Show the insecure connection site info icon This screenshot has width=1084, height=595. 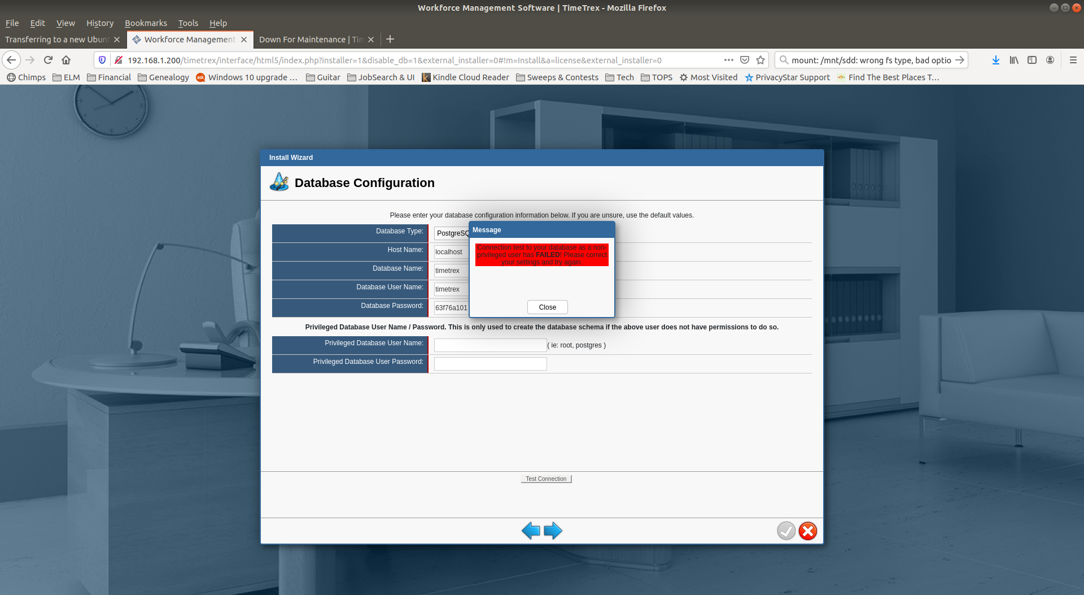(118, 60)
